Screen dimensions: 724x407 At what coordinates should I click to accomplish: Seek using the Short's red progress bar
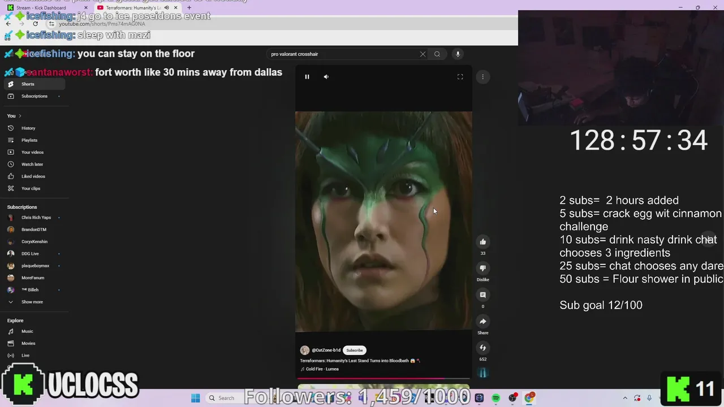click(x=383, y=378)
